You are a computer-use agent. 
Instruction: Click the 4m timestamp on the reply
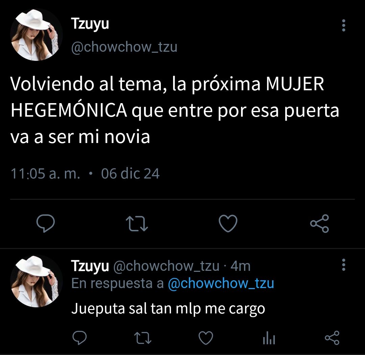pyautogui.click(x=241, y=266)
